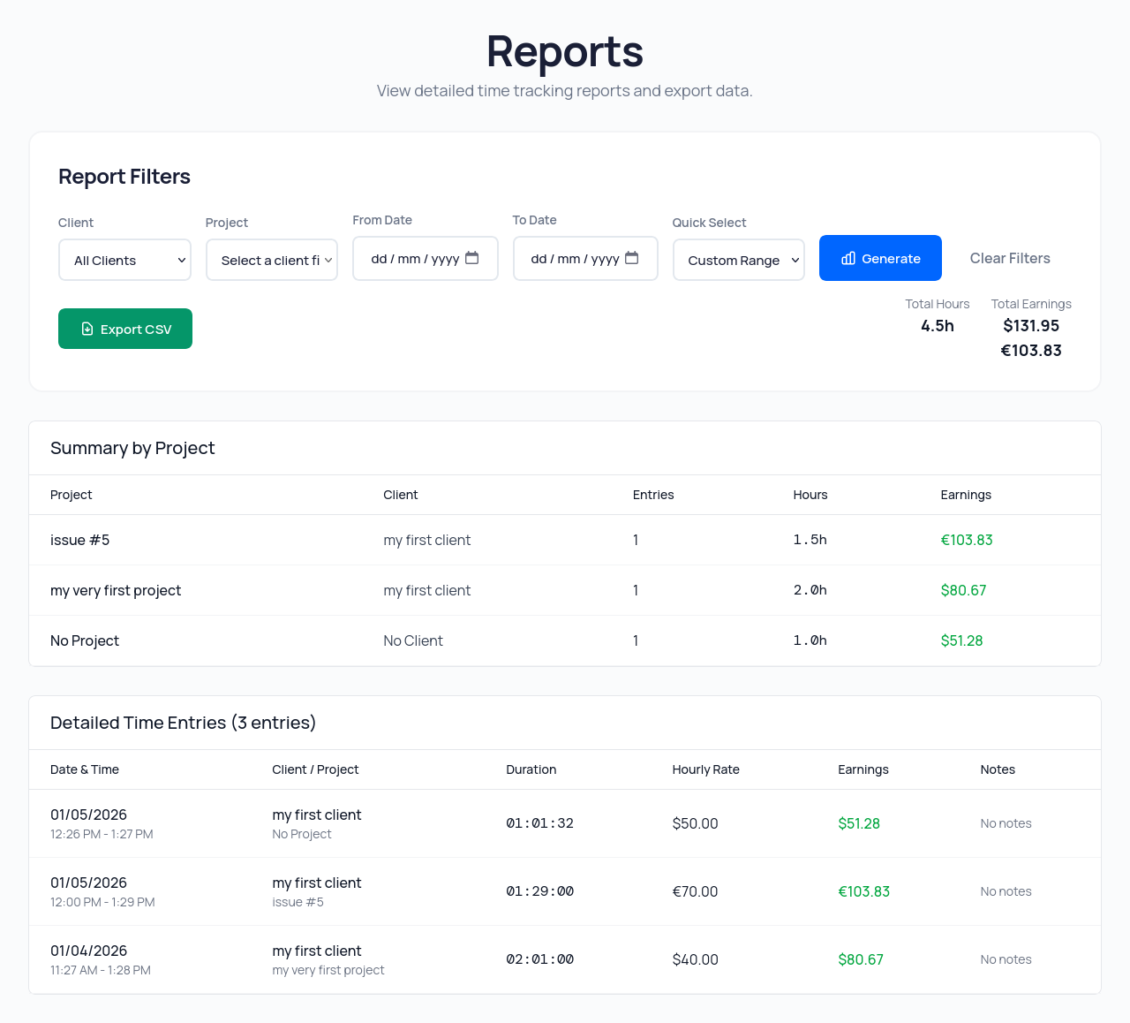Click the 1.5h hours value
The width and height of the screenshot is (1130, 1023).
pyautogui.click(x=810, y=540)
